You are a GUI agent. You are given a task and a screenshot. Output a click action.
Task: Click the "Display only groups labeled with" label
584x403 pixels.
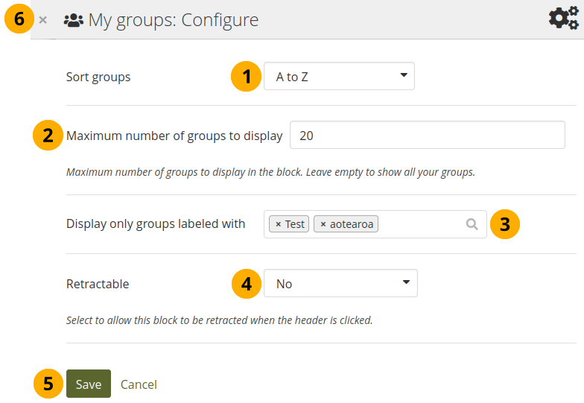[x=156, y=223]
